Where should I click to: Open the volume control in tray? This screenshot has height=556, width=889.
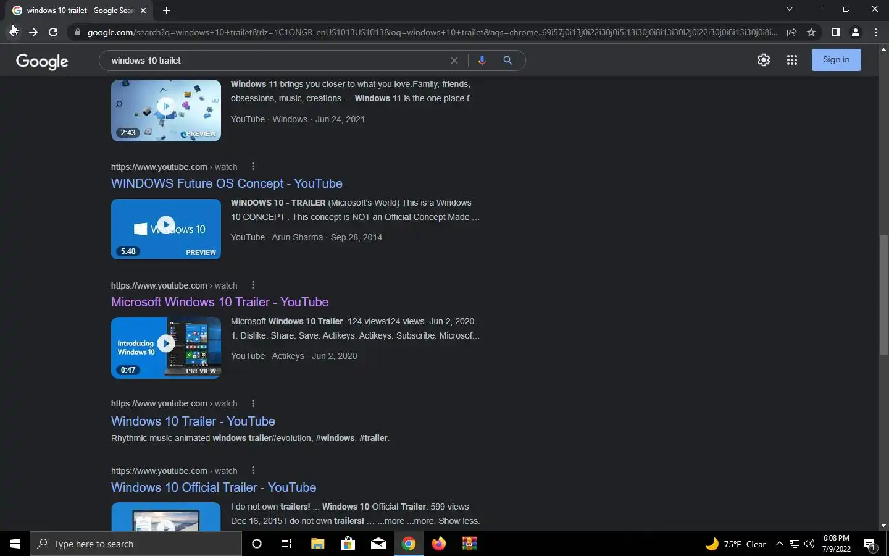809,544
